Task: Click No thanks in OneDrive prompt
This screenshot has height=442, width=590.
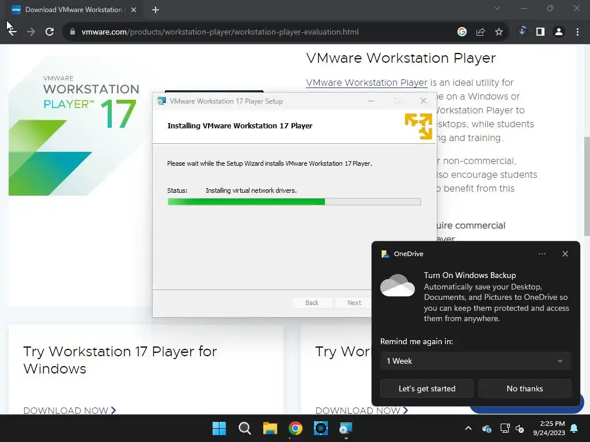Action: [524, 388]
